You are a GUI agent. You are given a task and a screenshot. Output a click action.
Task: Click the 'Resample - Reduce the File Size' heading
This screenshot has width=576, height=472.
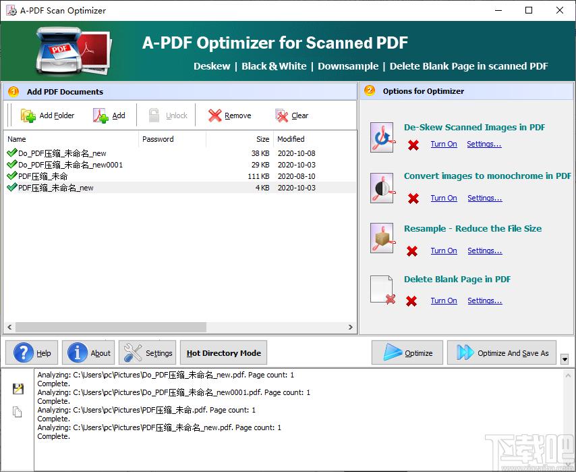(x=473, y=228)
